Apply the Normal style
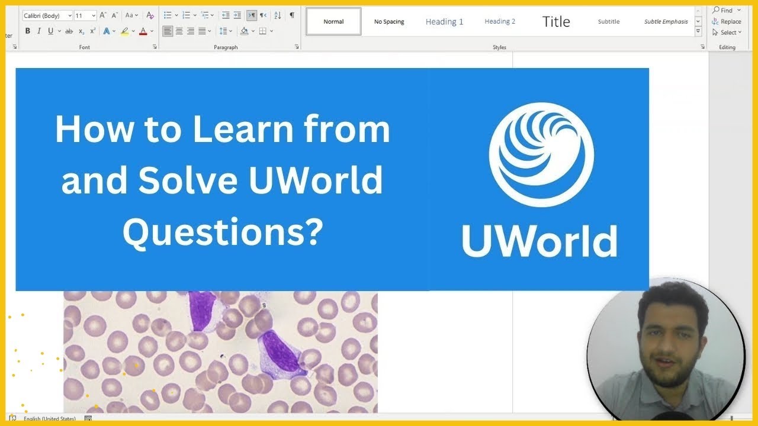The height and width of the screenshot is (426, 758). [x=333, y=21]
